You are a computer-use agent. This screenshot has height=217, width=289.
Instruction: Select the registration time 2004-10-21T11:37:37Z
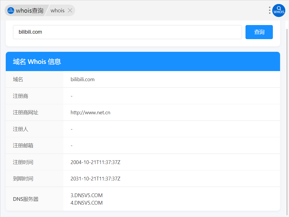[x=95, y=162]
